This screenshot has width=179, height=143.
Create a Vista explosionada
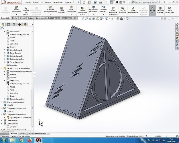click(133, 10)
